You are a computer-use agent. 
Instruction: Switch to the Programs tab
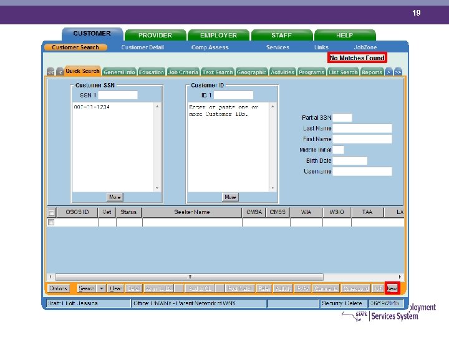click(312, 72)
